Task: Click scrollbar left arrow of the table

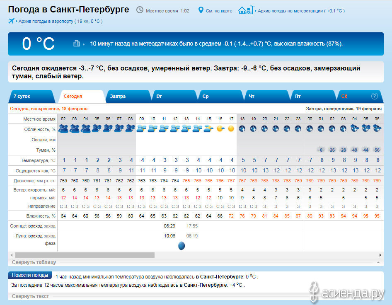Action: point(12,255)
